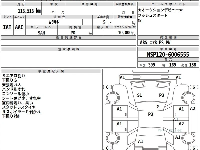Viewport: 200px width, 150px height.
Task: Select the スタッドレスタイヤ note
Action: pos(19,107)
